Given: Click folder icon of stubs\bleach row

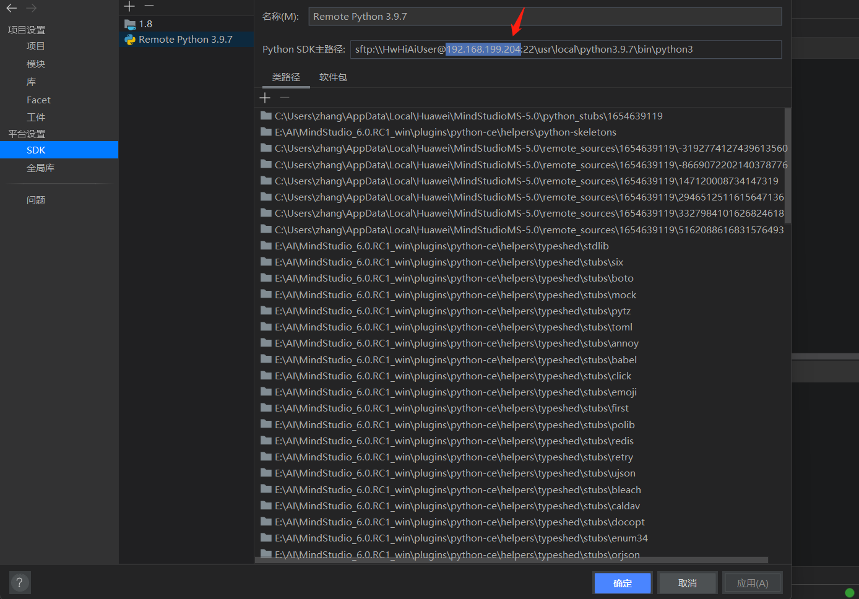Looking at the screenshot, I should (267, 489).
